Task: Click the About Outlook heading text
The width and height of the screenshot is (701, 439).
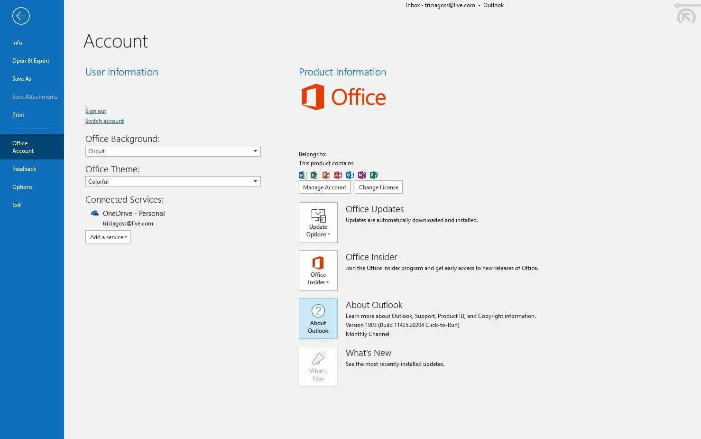Action: click(x=374, y=305)
